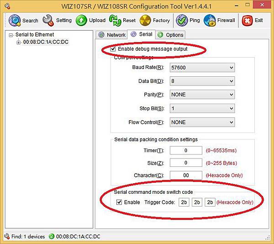Maximize the configuration tool window
This screenshot has width=274, height=244.
pyautogui.click(x=248, y=5)
